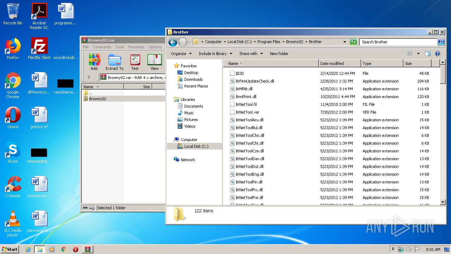This screenshot has width=451, height=254.
Task: Sort files by Size column
Action: click(x=417, y=64)
